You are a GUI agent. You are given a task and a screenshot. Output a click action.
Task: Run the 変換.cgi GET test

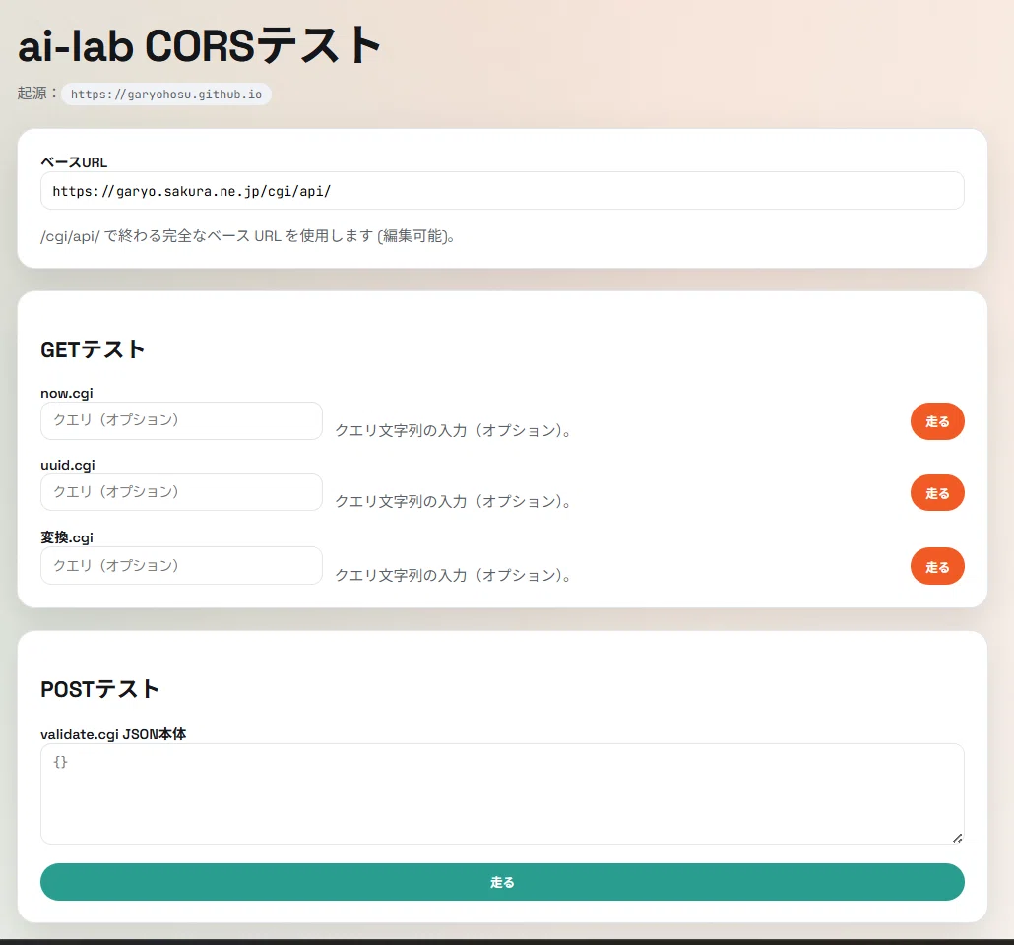tap(937, 567)
